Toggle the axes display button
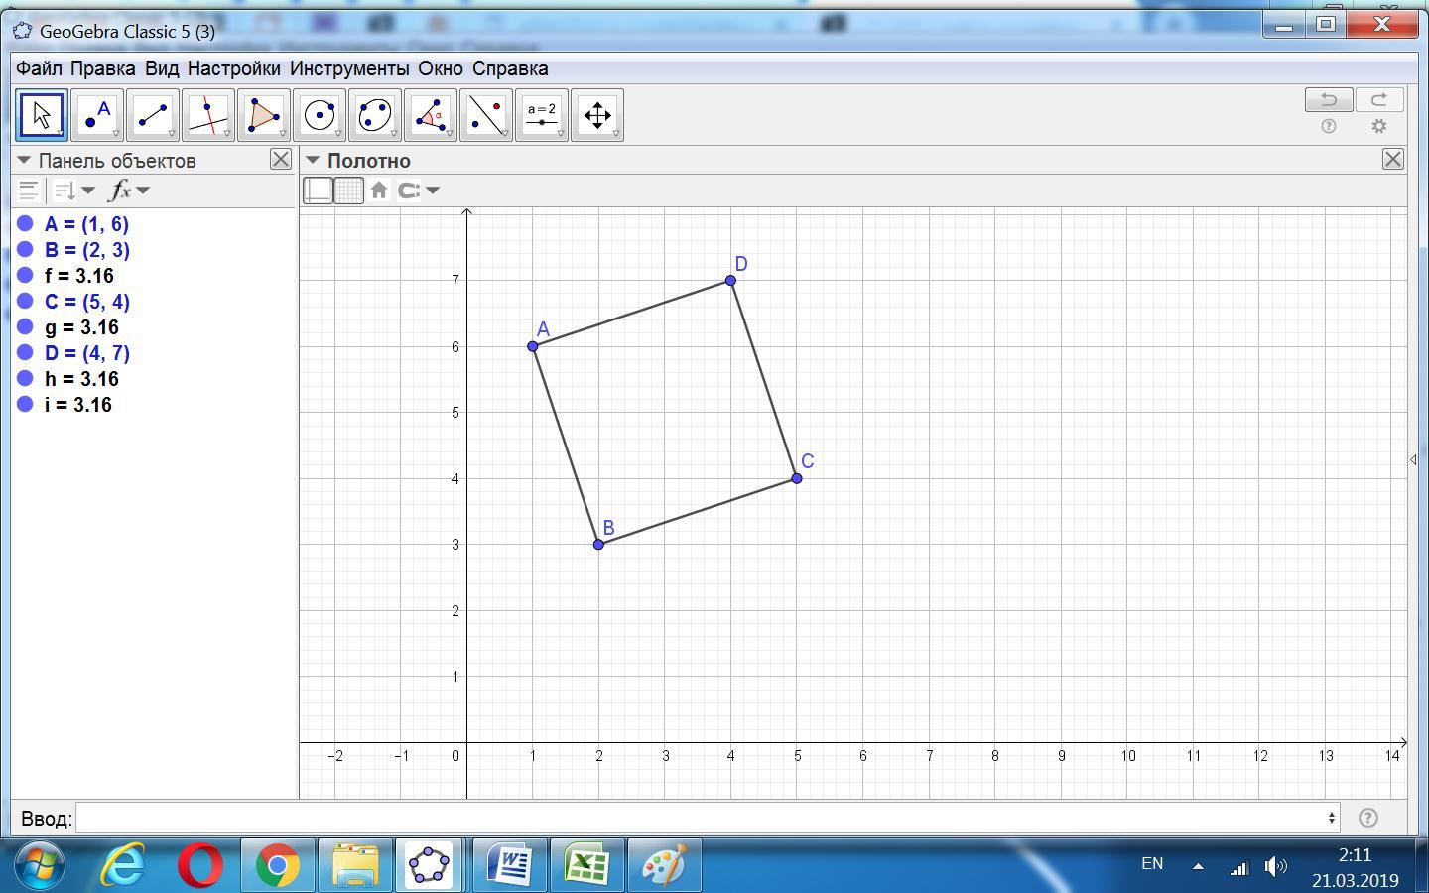The width and height of the screenshot is (1429, 893). [x=318, y=191]
